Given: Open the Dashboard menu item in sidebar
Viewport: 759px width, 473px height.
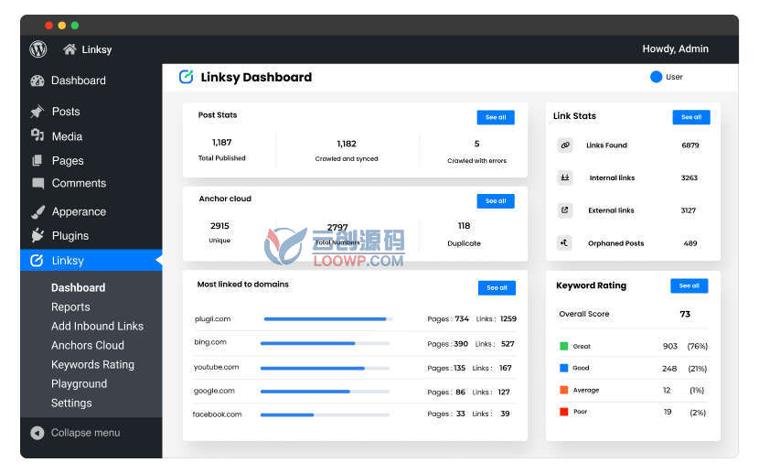Looking at the screenshot, I should (79, 81).
